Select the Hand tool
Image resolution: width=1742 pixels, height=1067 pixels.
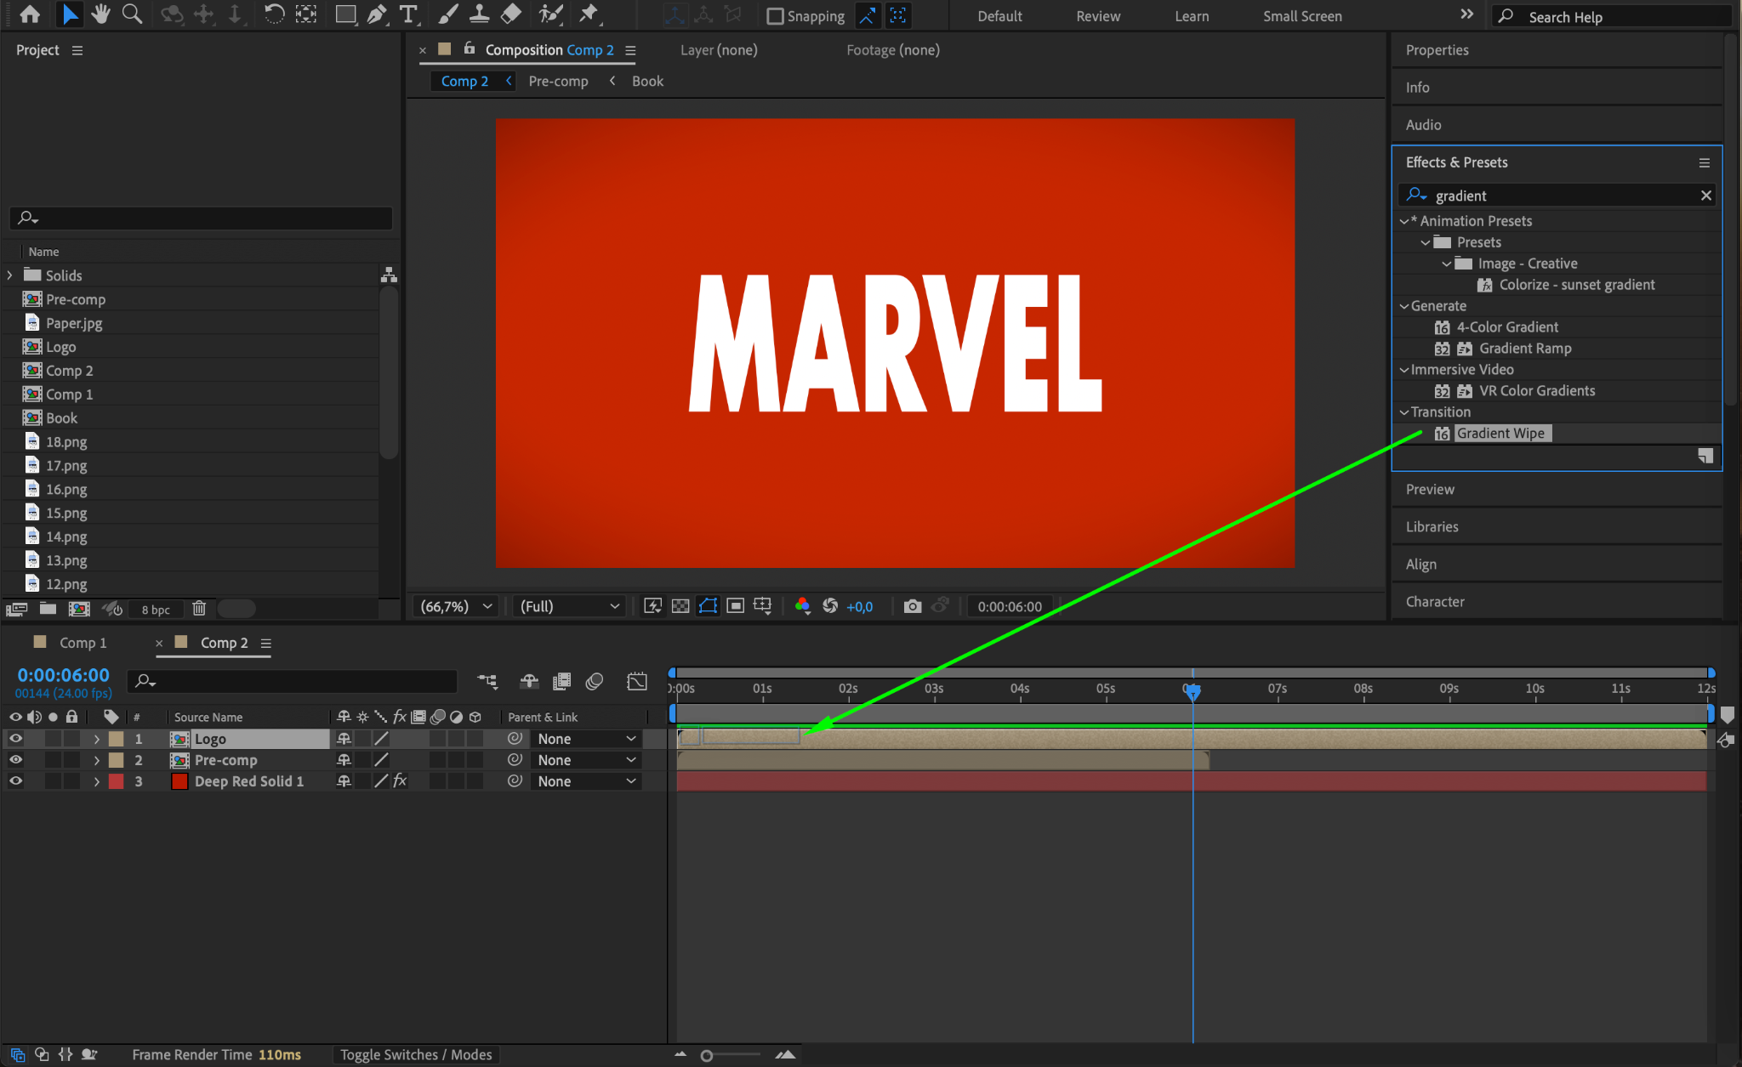pos(100,14)
